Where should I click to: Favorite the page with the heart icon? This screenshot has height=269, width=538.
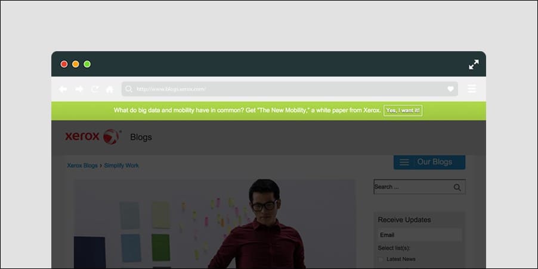point(451,89)
